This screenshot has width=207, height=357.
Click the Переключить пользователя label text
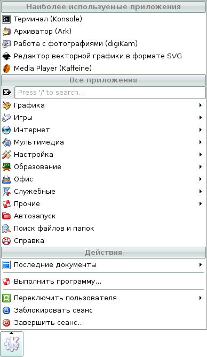click(x=66, y=298)
